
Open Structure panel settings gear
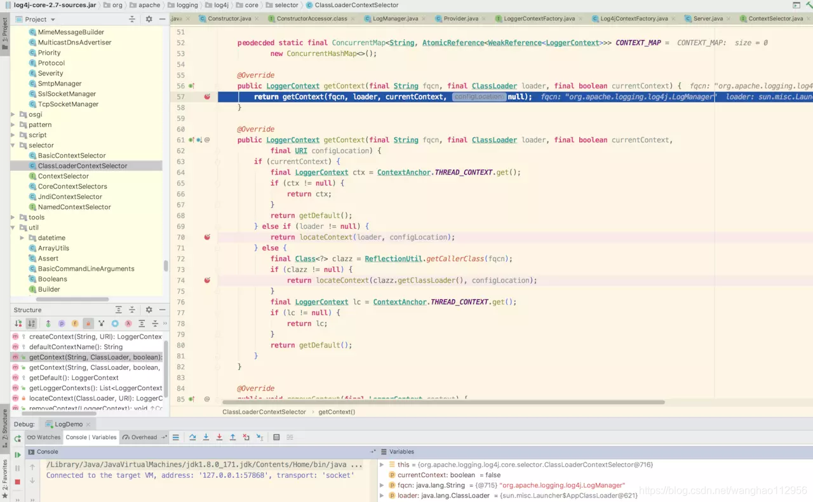149,309
